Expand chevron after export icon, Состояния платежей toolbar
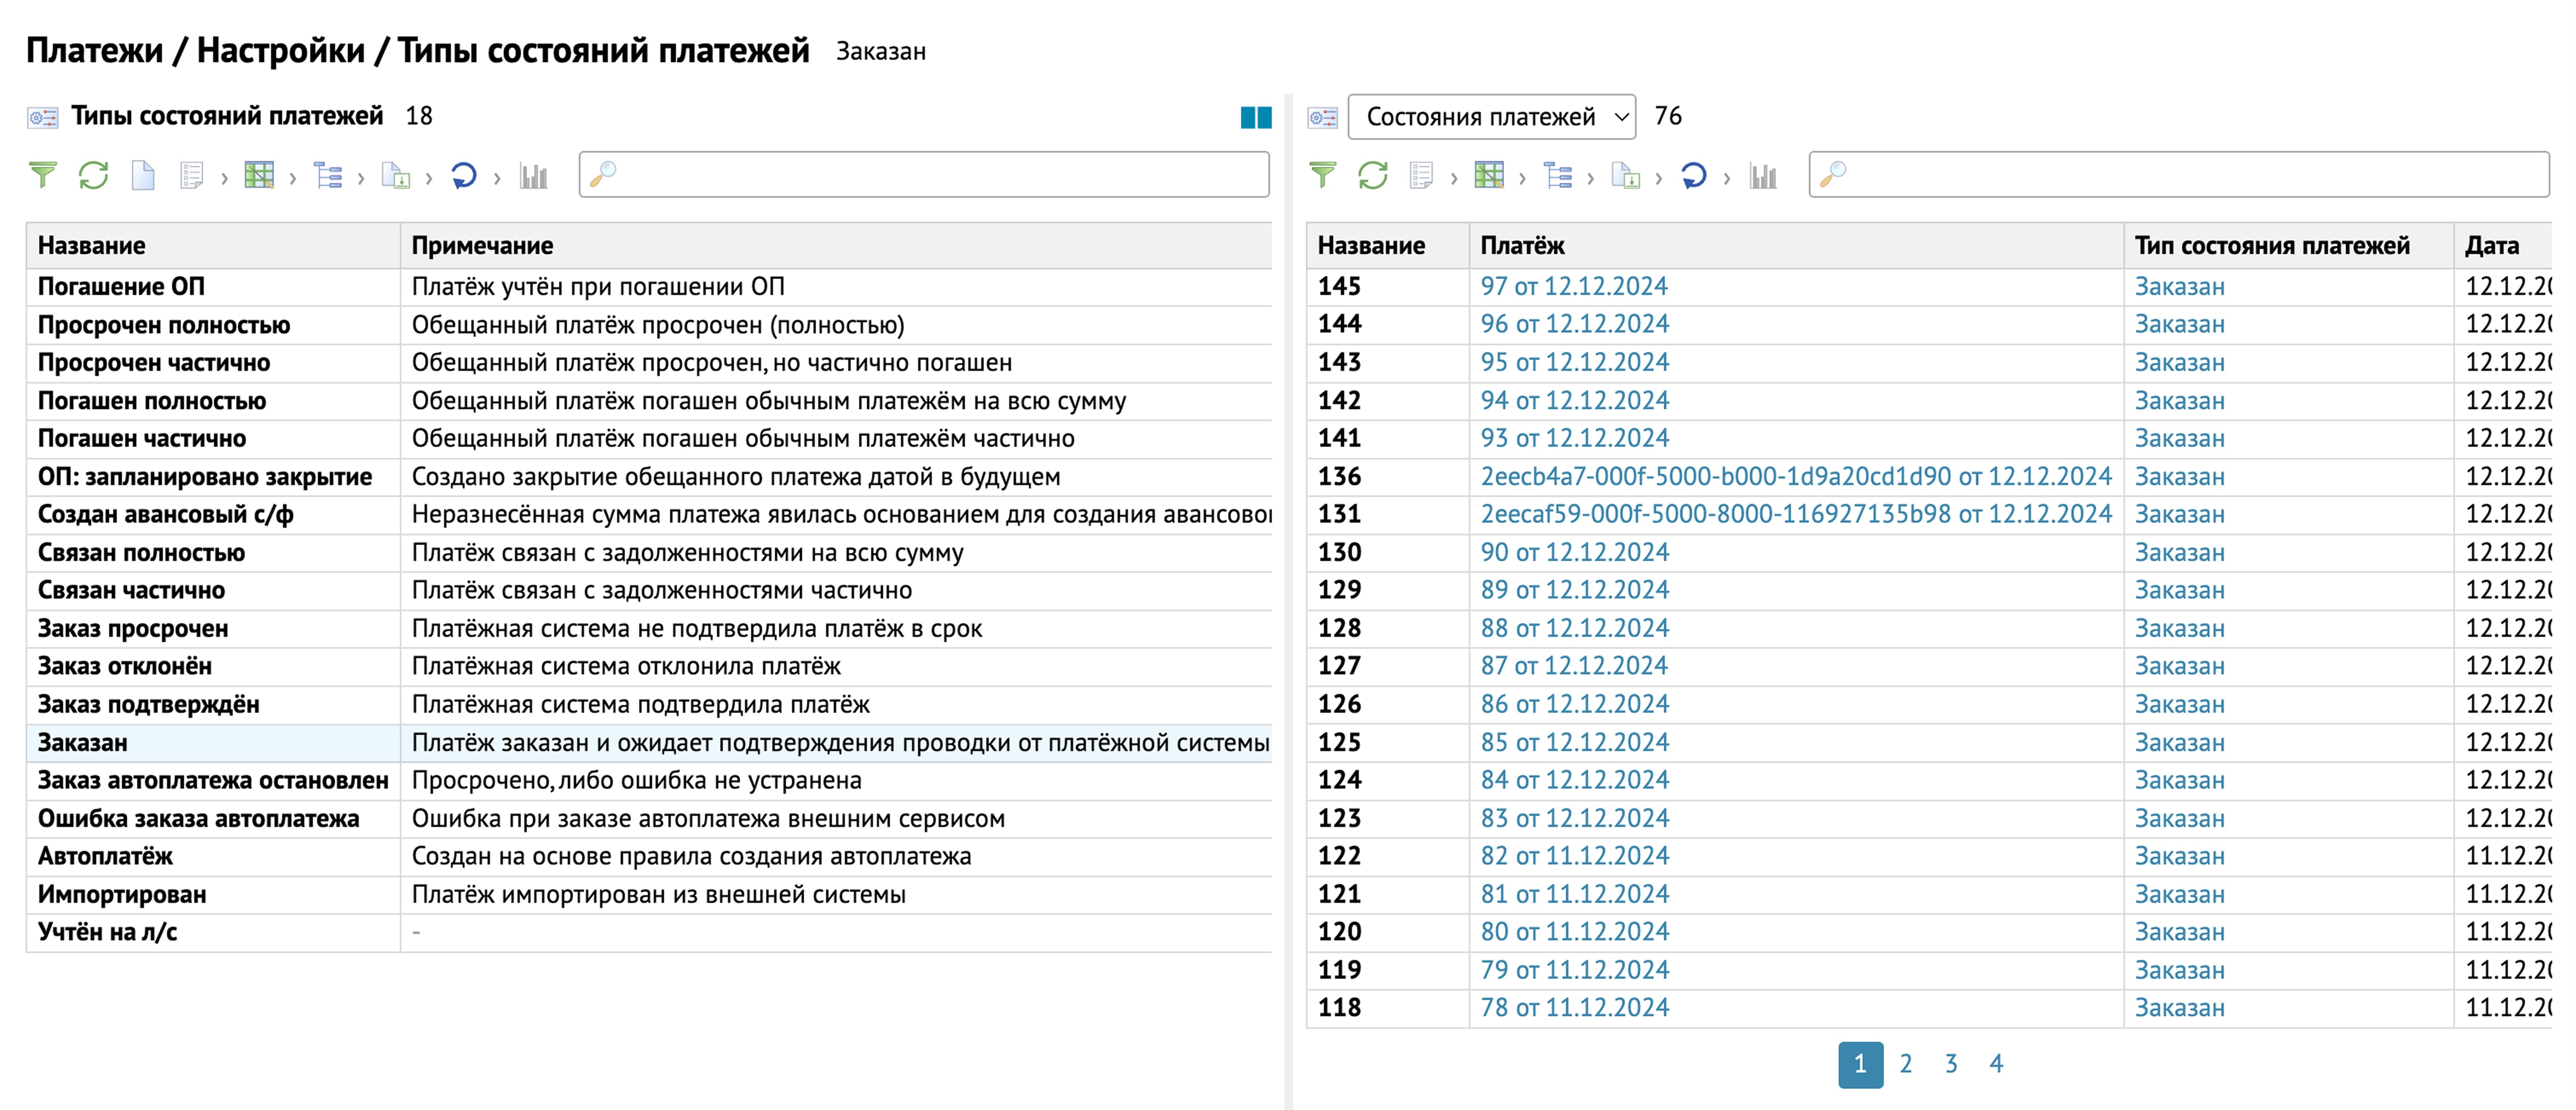Viewport: 2576px width, 1110px height. (x=1659, y=178)
